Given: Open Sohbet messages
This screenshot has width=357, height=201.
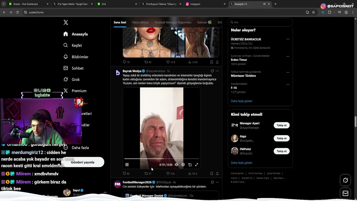Looking at the screenshot, I should [73, 68].
